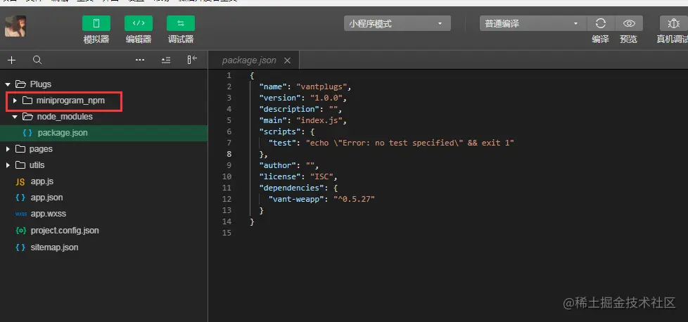Image resolution: width=688 pixels, height=322 pixels.
Task: Collapse the node_modules folder arrow
Action: pos(15,117)
